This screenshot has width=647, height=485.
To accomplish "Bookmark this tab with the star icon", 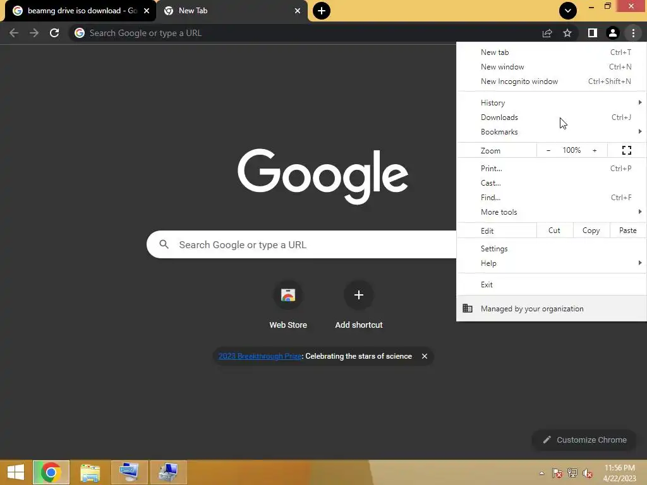I will click(x=567, y=33).
